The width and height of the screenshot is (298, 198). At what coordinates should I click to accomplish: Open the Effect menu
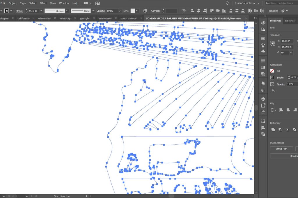[x=43, y=3]
